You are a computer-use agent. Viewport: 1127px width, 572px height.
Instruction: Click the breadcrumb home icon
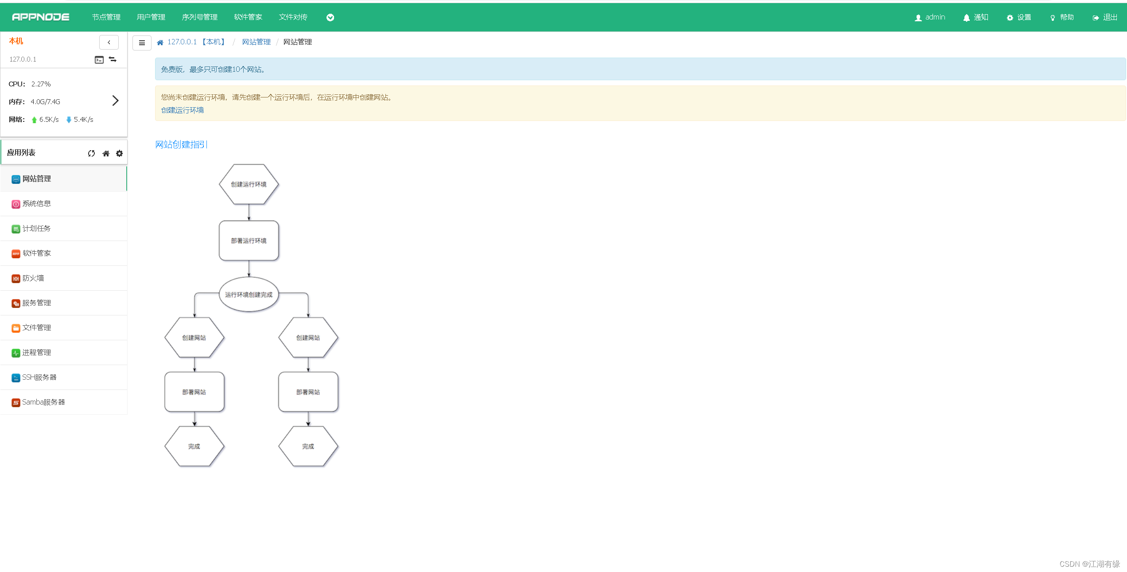pyautogui.click(x=160, y=42)
